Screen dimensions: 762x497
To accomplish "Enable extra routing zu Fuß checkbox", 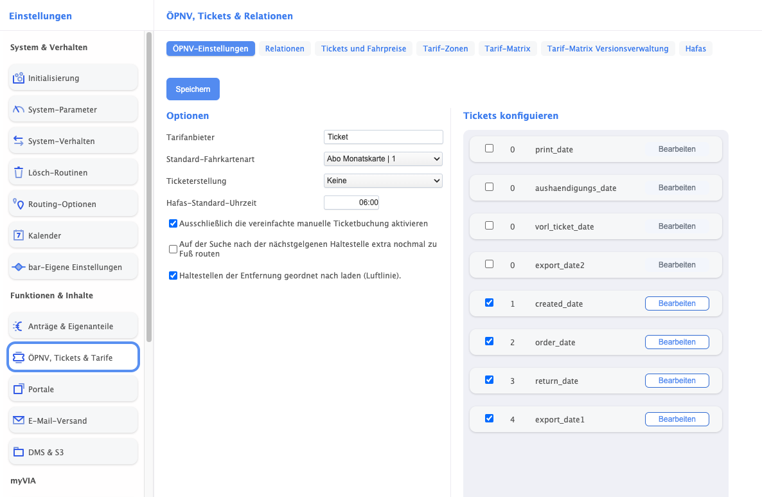I will [173, 249].
